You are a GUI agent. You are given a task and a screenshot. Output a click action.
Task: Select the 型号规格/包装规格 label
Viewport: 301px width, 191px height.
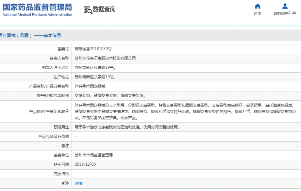click(x=53, y=96)
